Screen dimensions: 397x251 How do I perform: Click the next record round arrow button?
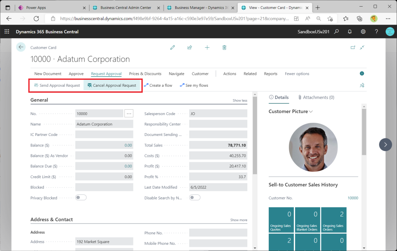click(x=385, y=145)
